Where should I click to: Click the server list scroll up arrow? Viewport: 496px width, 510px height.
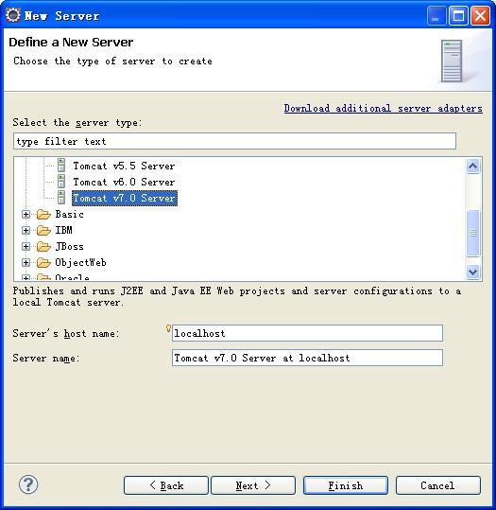click(x=472, y=166)
